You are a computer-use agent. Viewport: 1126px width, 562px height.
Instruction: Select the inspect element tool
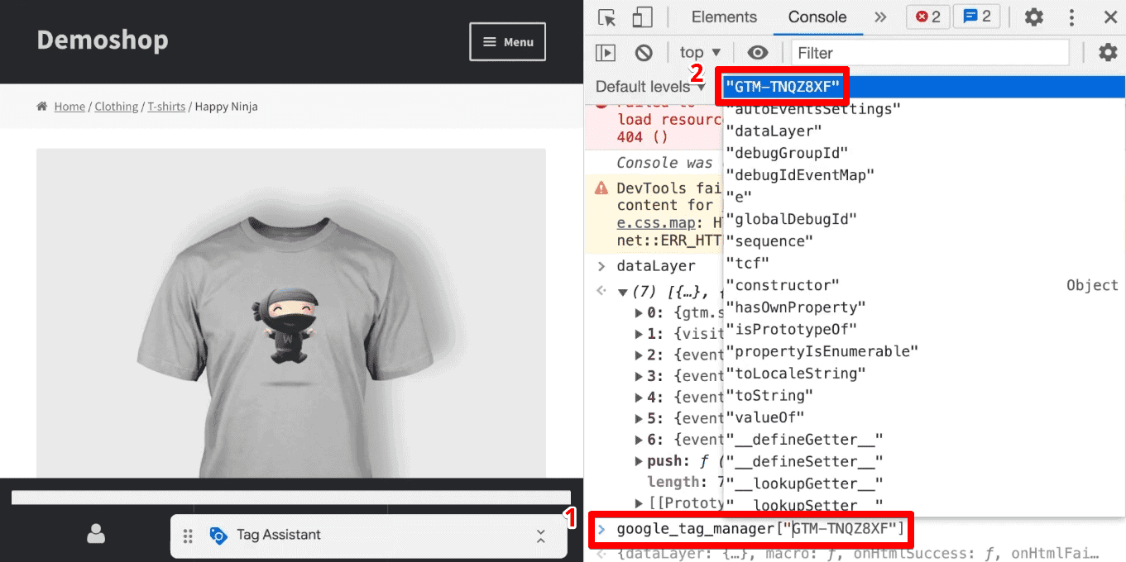606,17
